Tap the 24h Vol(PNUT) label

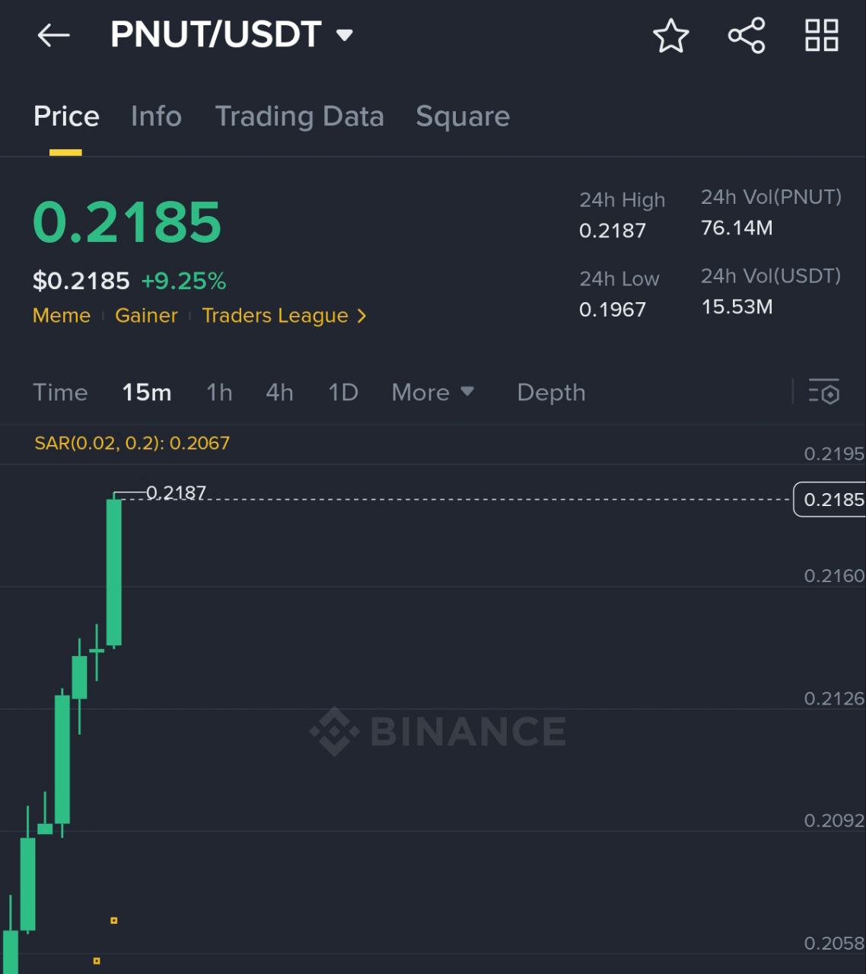(771, 197)
